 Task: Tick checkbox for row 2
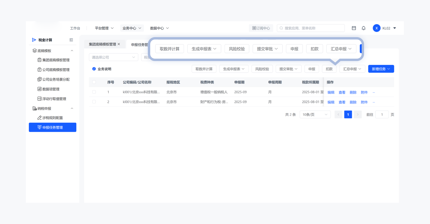[x=94, y=102]
